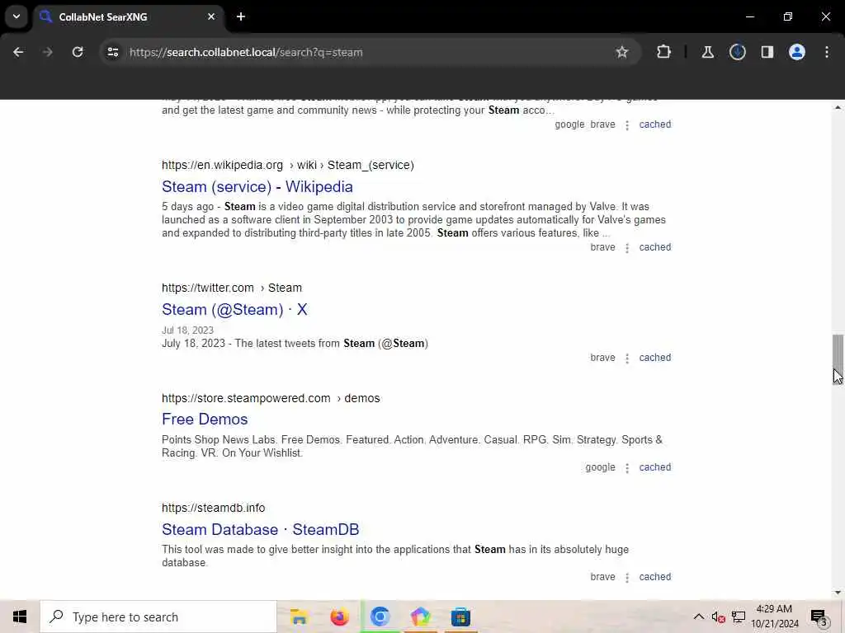Expand options dots on topmost result
Screen dimensions: 845x633
tap(627, 125)
